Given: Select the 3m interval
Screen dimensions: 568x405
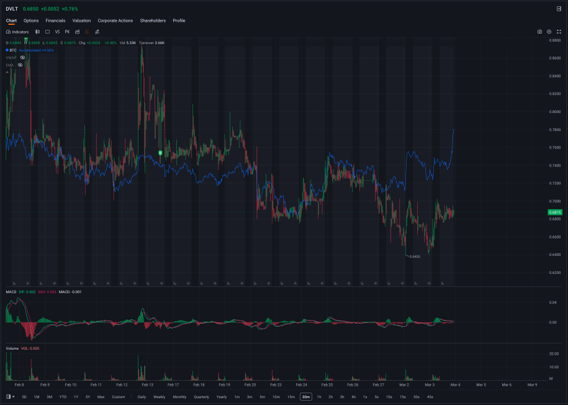Looking at the screenshot, I should [249, 397].
